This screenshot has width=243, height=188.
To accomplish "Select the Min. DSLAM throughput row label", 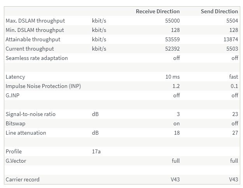I will (35, 30).
